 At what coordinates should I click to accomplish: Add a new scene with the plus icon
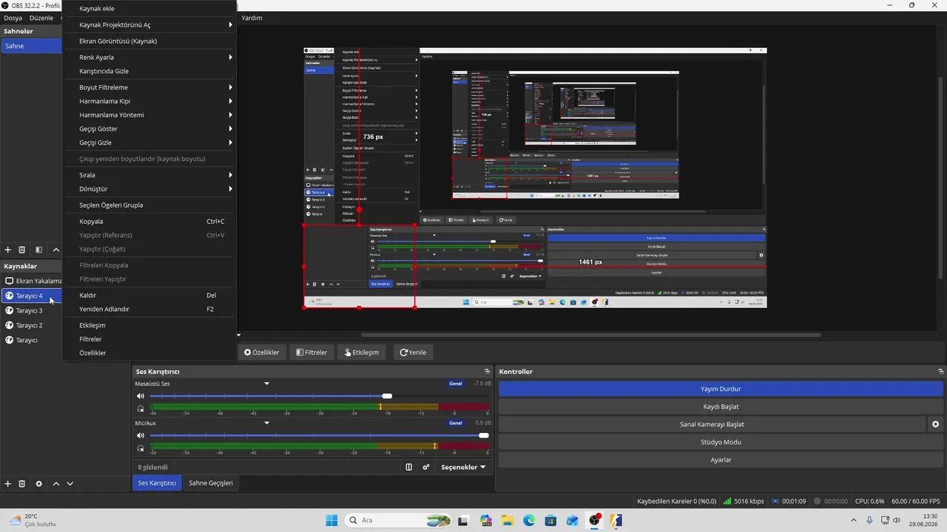(x=8, y=250)
